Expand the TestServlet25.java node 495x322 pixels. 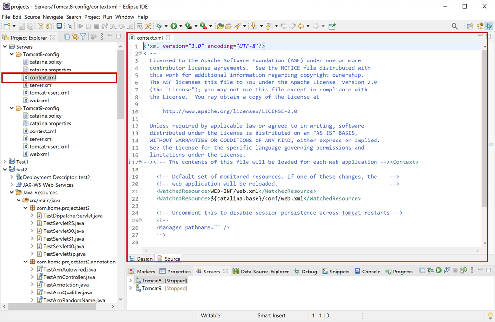click(32, 223)
